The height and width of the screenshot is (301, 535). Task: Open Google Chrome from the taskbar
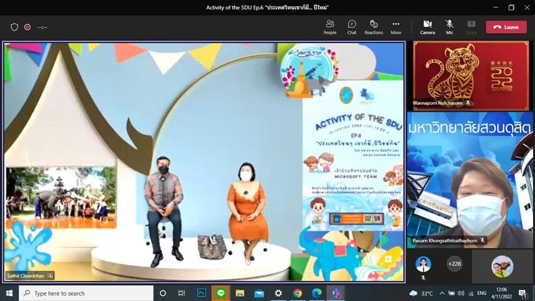[x=298, y=294]
